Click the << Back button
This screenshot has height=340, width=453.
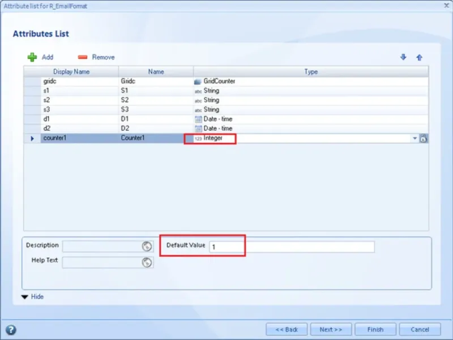(287, 329)
